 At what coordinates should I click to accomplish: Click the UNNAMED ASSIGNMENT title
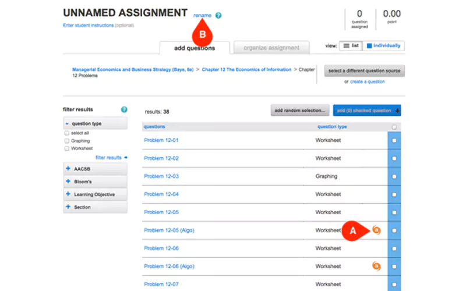tap(125, 13)
